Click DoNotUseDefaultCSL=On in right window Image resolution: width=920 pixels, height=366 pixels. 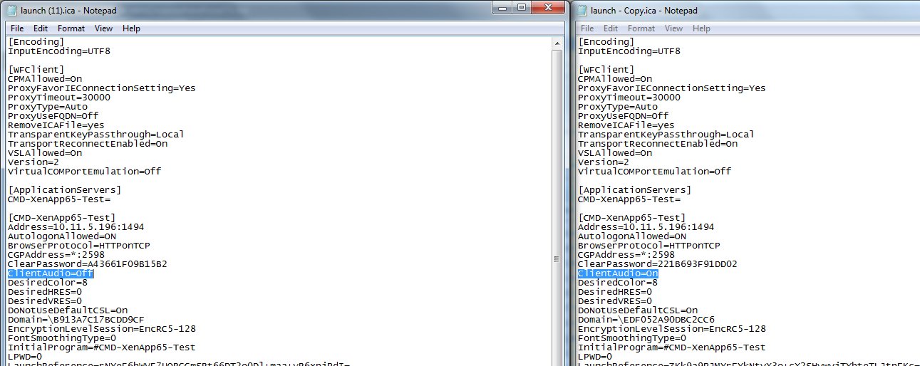(x=638, y=310)
